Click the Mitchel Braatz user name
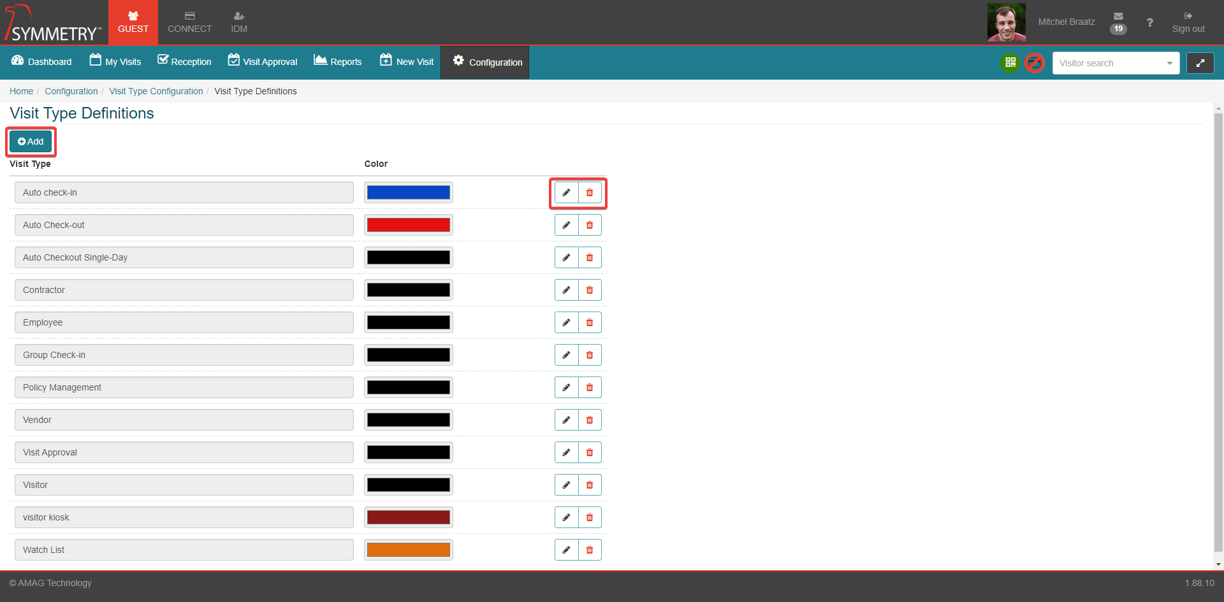Viewport: 1224px width, 602px height. pos(1067,22)
